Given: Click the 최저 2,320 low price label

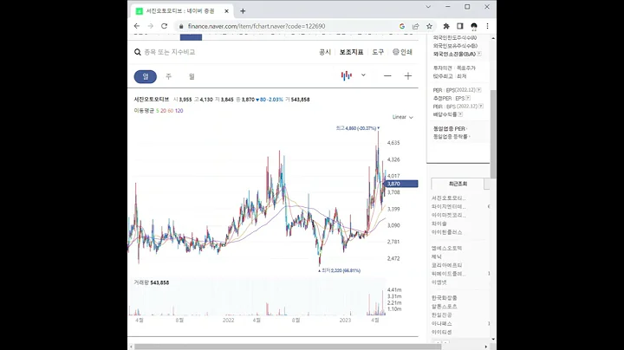Looking at the screenshot, I should 340,270.
